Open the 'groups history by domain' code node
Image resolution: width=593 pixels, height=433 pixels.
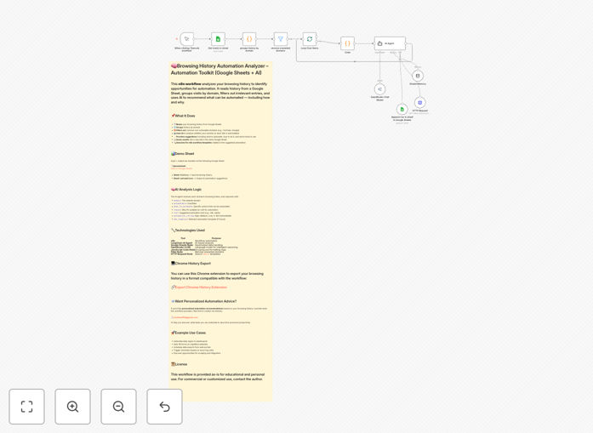249,39
